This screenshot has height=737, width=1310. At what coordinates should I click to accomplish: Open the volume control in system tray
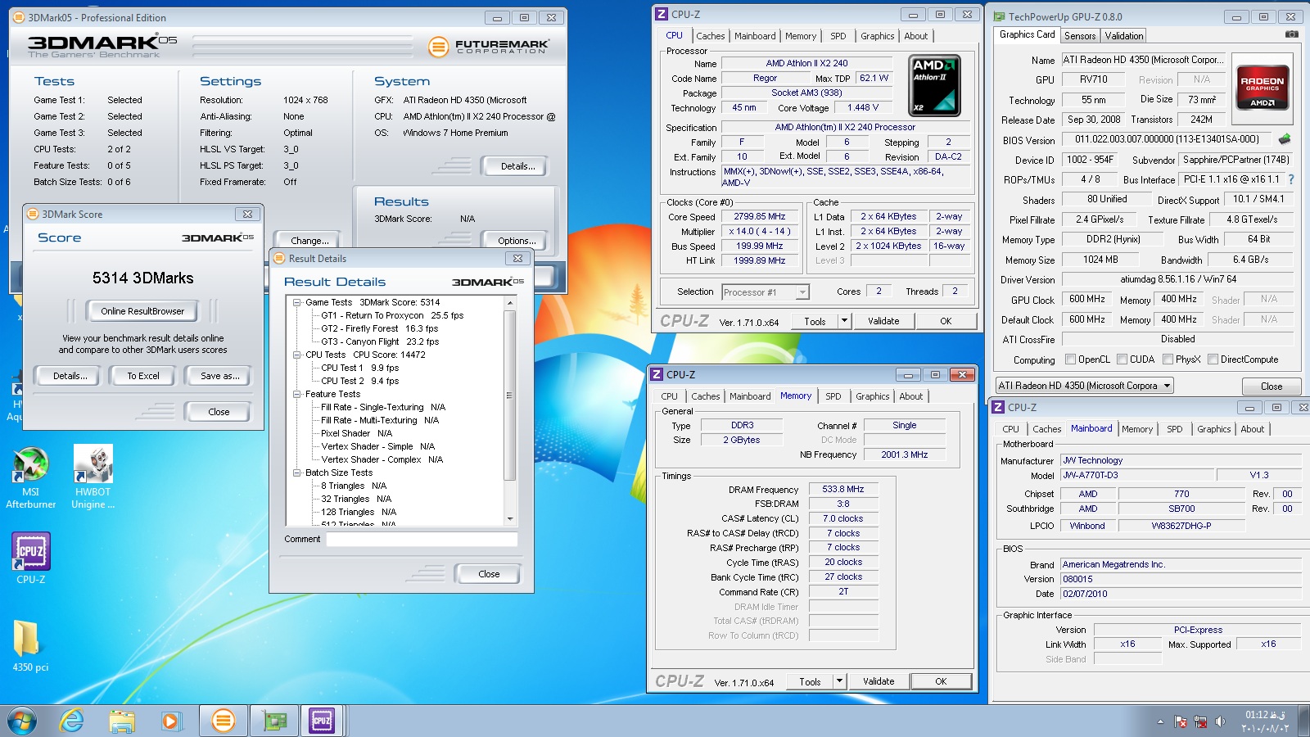(x=1220, y=721)
